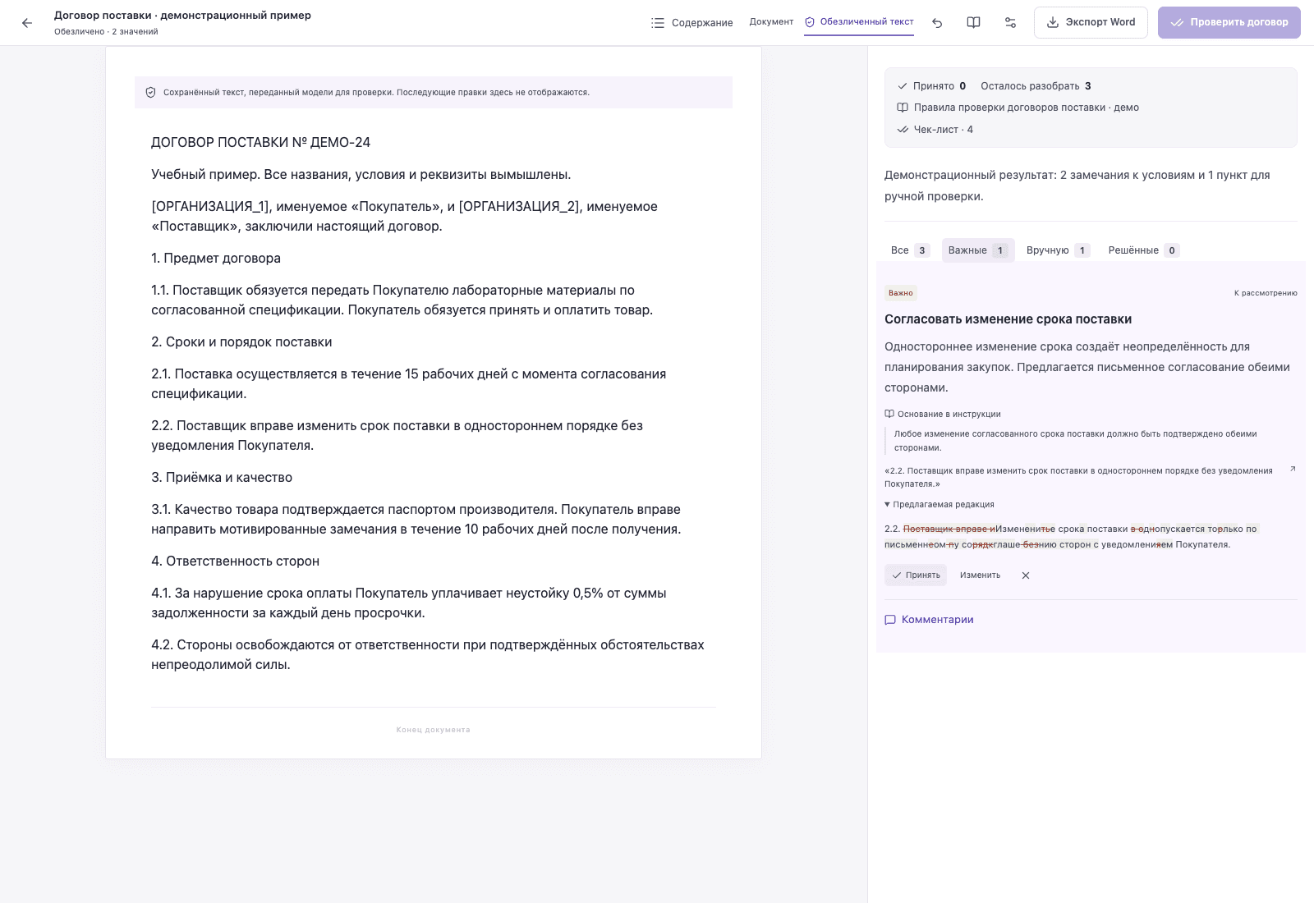Click the heading Согласовать изменение срока поставки
The width and height of the screenshot is (1314, 903).
[x=1008, y=319]
